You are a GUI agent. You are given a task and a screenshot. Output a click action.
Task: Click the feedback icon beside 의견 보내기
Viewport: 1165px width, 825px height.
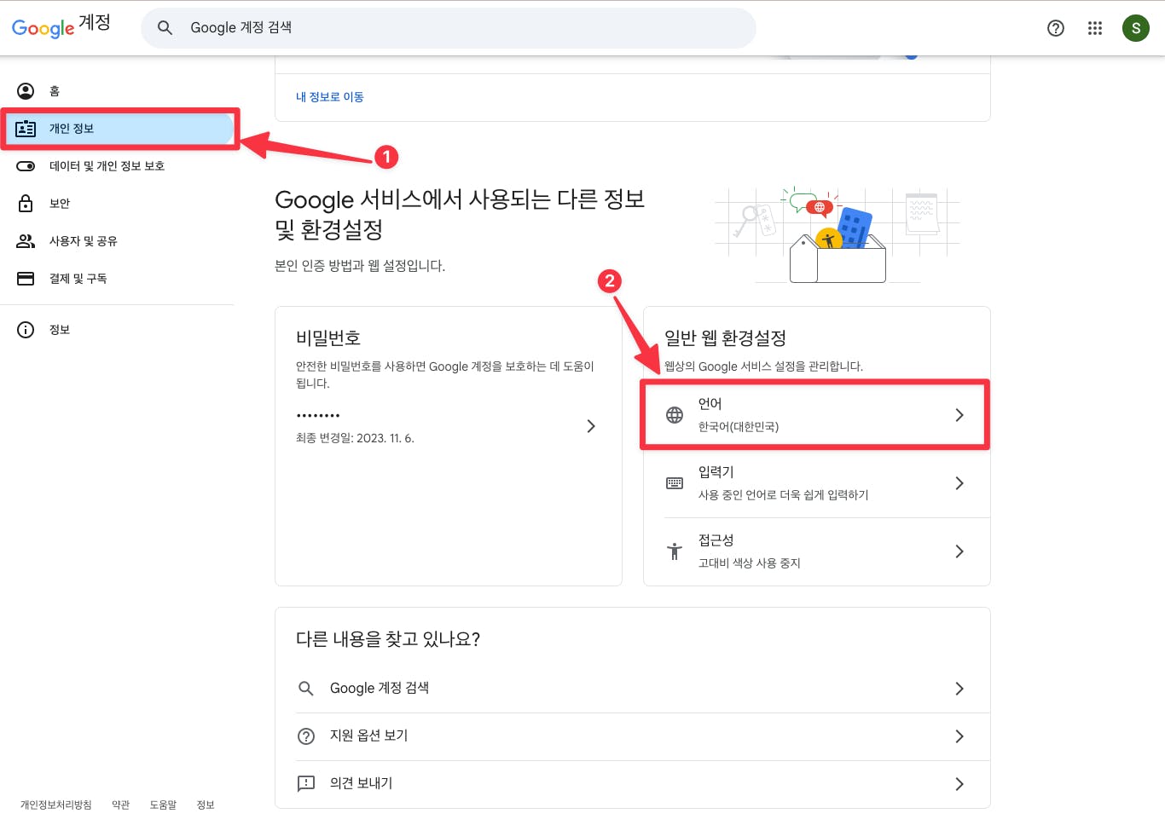coord(306,783)
